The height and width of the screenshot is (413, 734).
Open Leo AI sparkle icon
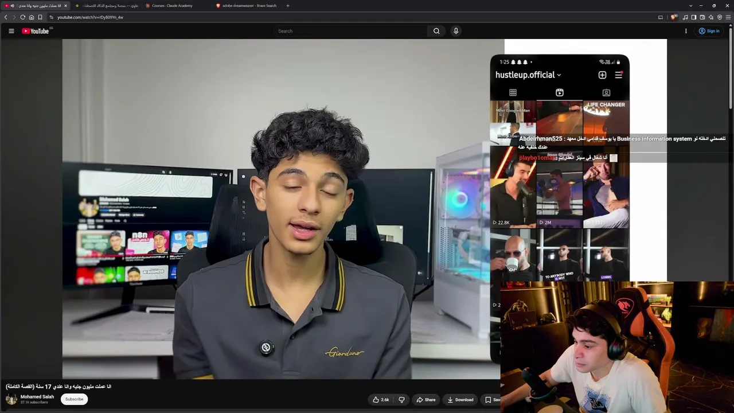tap(711, 17)
